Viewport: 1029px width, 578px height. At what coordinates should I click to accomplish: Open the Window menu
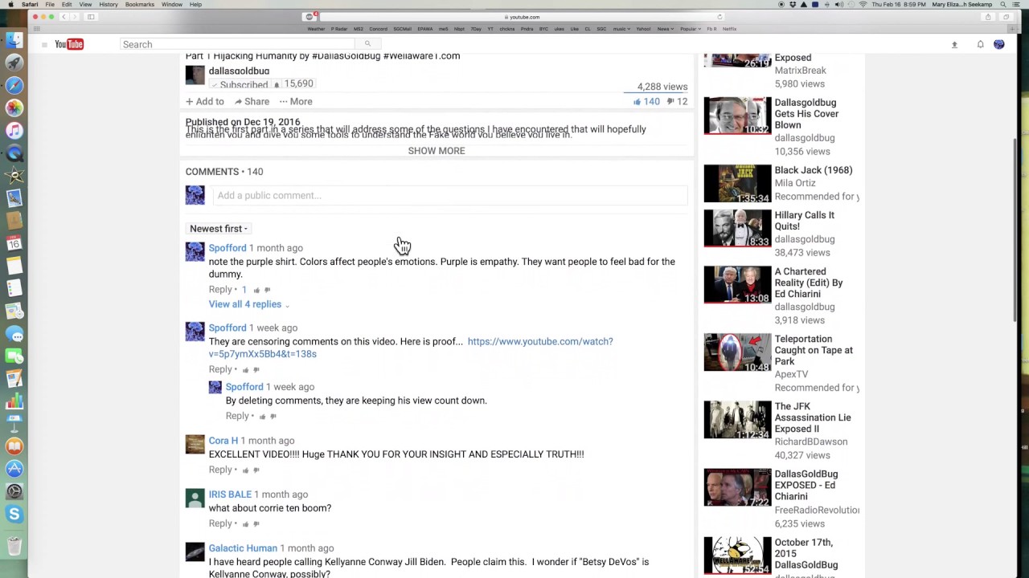[x=172, y=4]
